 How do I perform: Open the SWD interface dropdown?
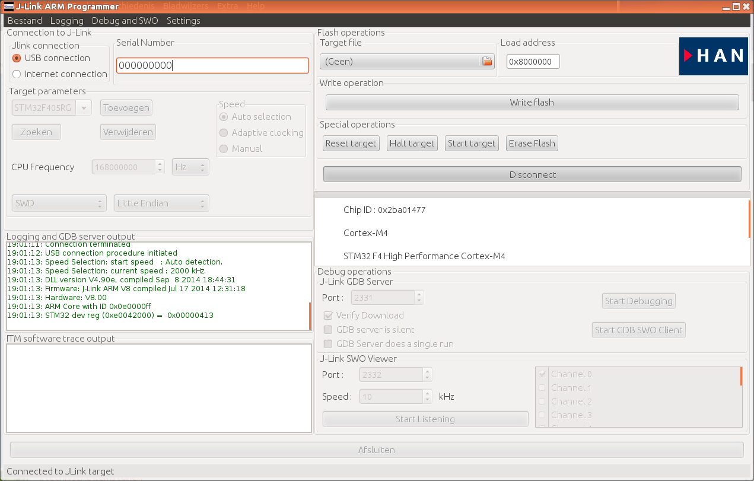(59, 203)
